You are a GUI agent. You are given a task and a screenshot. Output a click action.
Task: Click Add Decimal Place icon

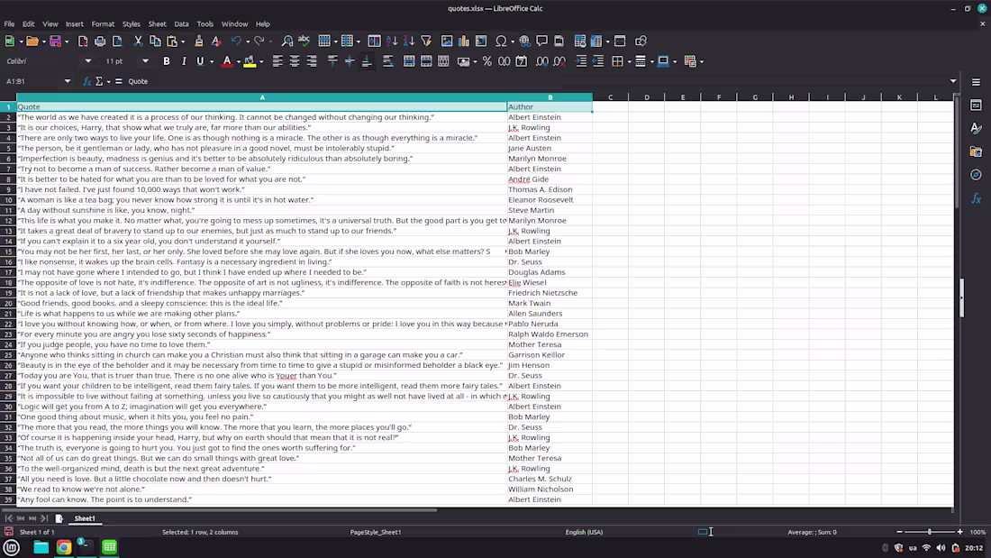point(541,61)
